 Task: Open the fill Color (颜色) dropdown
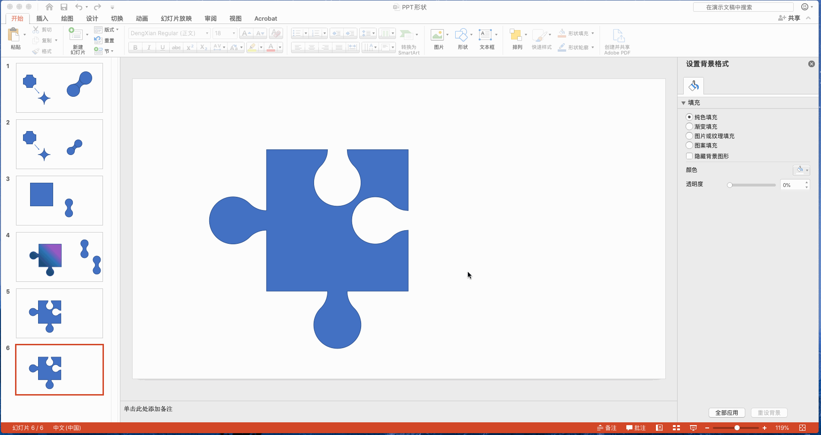[801, 170]
